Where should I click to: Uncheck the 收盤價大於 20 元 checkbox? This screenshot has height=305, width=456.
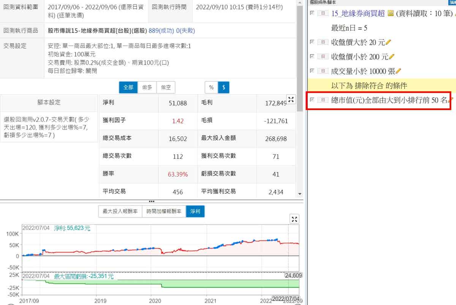312,42
